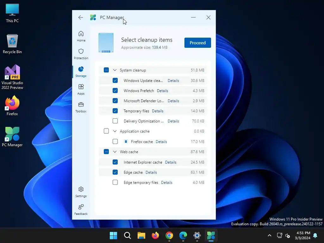The image size is (324, 243).
Task: Uncheck Microsoft Defender Logs item
Action: [115, 101]
